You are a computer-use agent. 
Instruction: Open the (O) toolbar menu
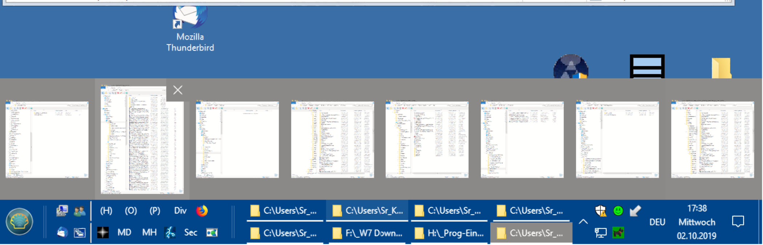pyautogui.click(x=131, y=211)
